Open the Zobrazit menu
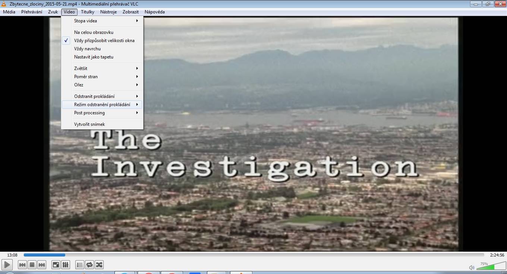The width and height of the screenshot is (507, 274). click(x=130, y=12)
